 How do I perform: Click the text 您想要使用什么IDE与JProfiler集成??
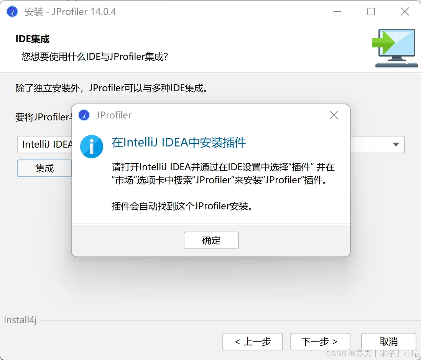[x=95, y=57]
